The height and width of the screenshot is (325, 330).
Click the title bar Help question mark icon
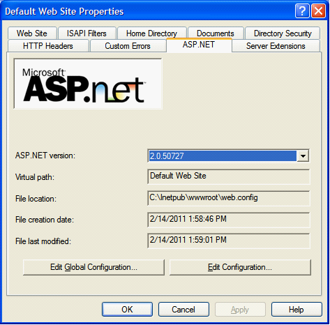pyautogui.click(x=302, y=11)
